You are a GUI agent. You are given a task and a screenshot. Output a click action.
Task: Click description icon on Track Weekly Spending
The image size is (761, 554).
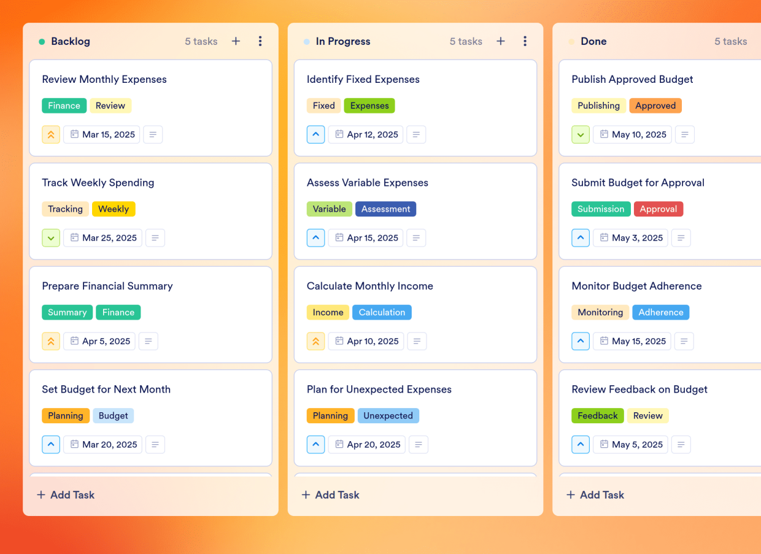click(x=155, y=238)
